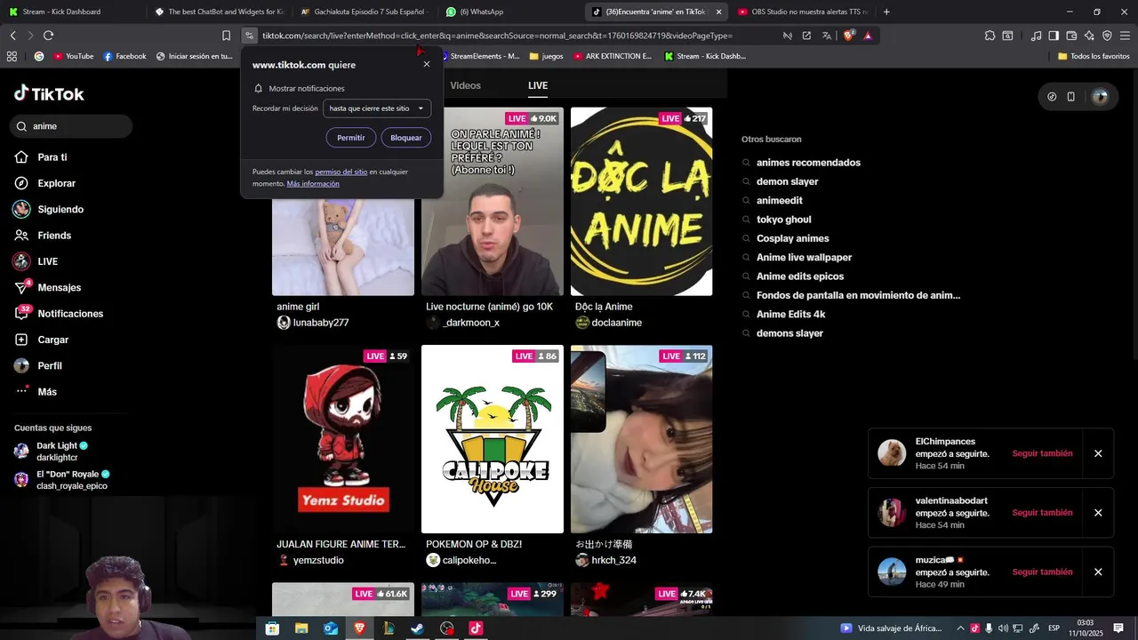The image size is (1138, 640).
Task: Reload the page
Action: tap(48, 36)
